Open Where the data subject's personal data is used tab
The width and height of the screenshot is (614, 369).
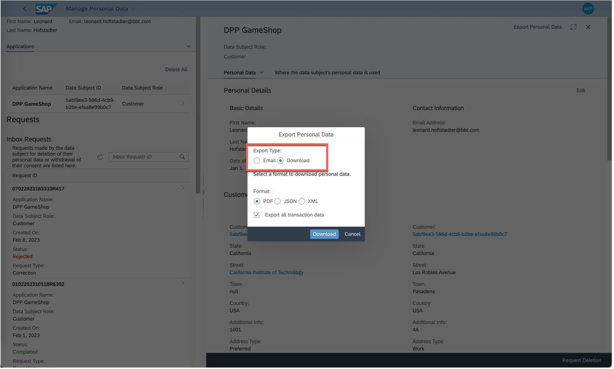(x=327, y=73)
